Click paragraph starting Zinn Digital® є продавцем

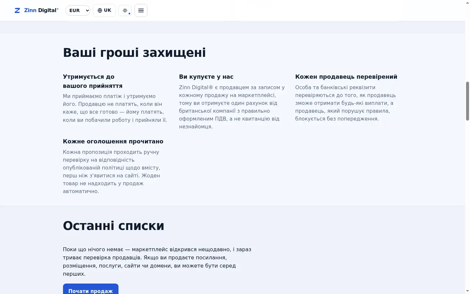(x=232, y=107)
